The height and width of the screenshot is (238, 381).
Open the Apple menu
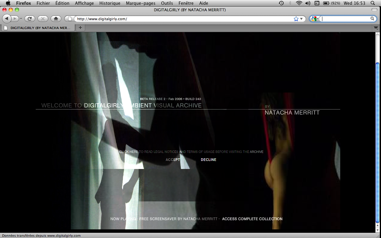(8, 3)
